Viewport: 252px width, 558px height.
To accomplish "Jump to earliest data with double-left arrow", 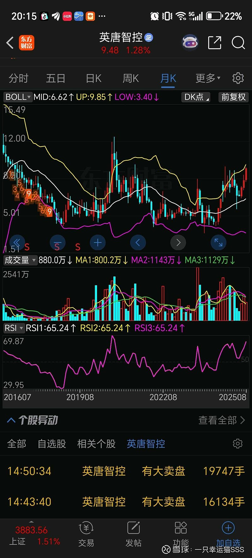I will (x=17, y=242).
